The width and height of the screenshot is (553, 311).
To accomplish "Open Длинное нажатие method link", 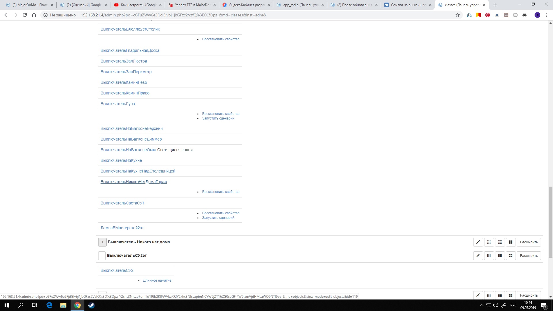I will pos(157,280).
